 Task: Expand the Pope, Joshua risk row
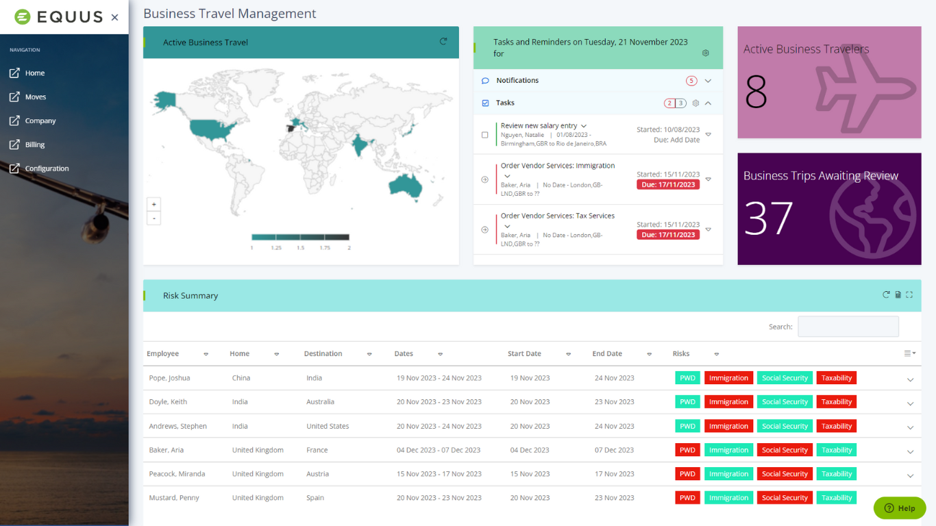tap(910, 379)
